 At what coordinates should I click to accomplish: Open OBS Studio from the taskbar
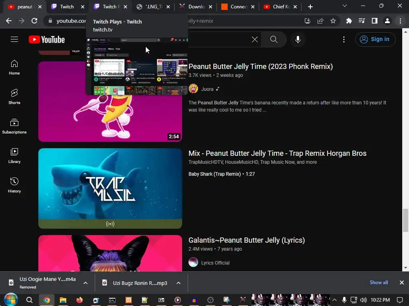tap(210, 300)
